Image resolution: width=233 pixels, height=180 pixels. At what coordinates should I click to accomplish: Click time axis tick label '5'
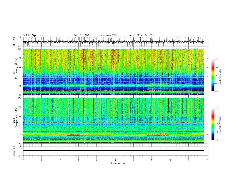[x=115, y=160]
